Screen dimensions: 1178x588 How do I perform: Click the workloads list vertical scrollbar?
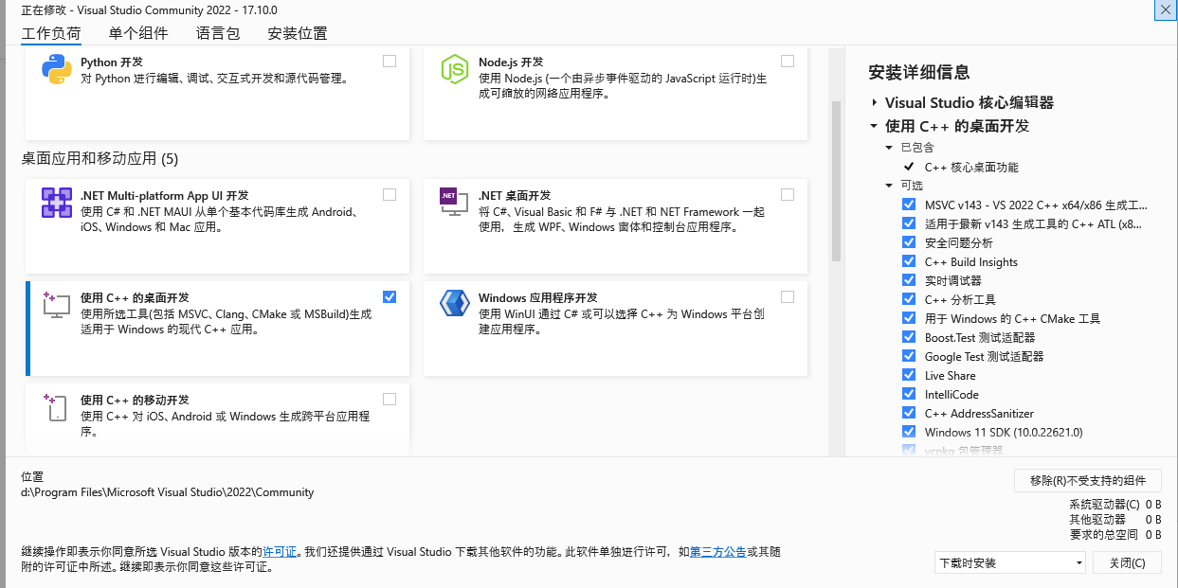(836, 180)
